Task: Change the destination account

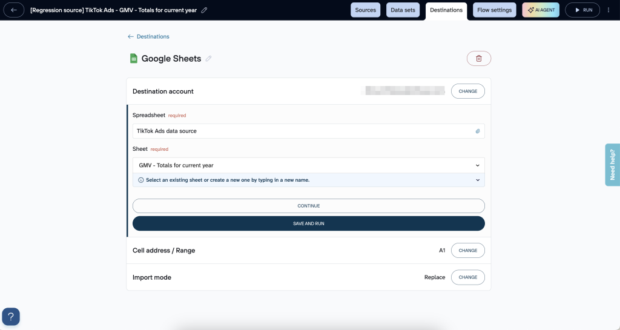Action: (x=467, y=91)
